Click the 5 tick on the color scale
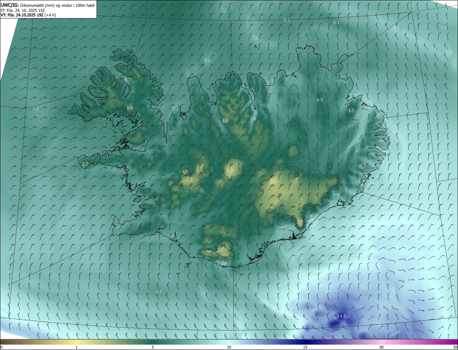Image resolution: width=458 pixels, height=350 pixels. click(x=153, y=347)
